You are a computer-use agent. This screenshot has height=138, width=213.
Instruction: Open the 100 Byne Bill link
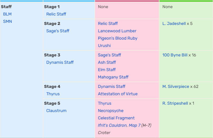pyautogui.click(x=175, y=55)
